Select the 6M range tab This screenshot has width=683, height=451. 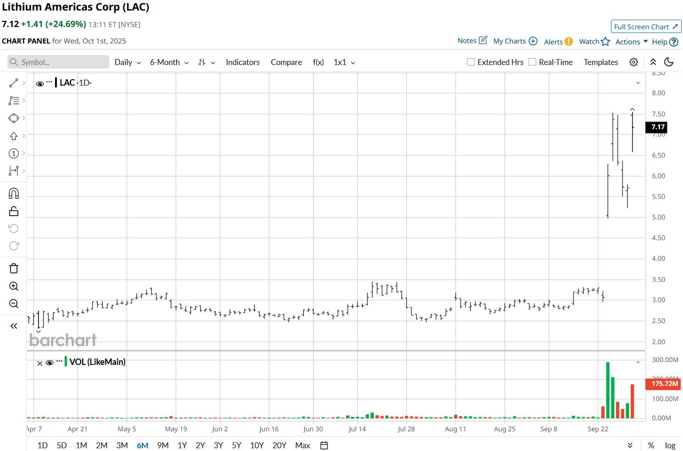coord(142,446)
